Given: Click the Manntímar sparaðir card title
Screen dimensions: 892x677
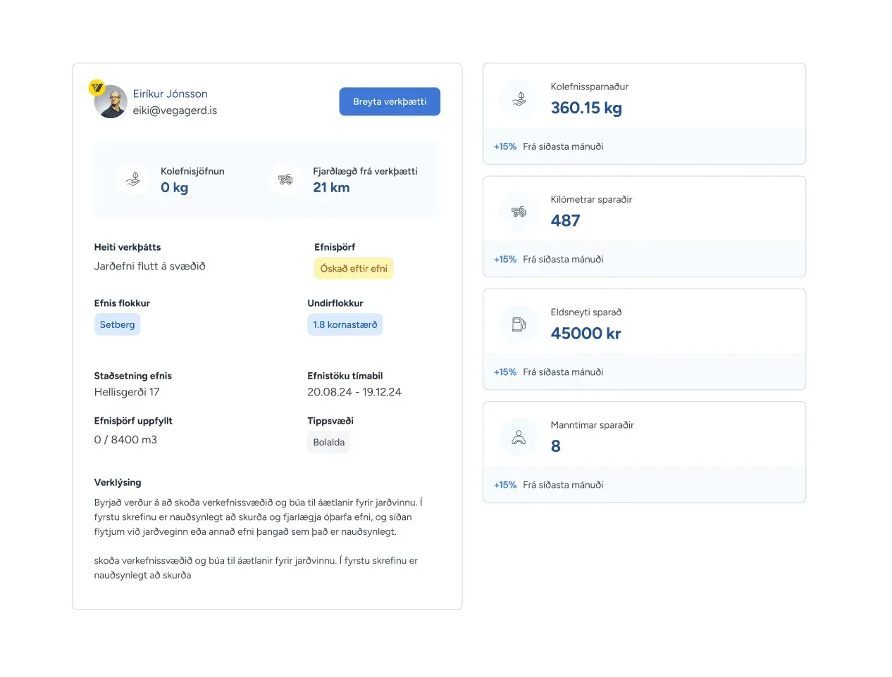Looking at the screenshot, I should point(593,425).
